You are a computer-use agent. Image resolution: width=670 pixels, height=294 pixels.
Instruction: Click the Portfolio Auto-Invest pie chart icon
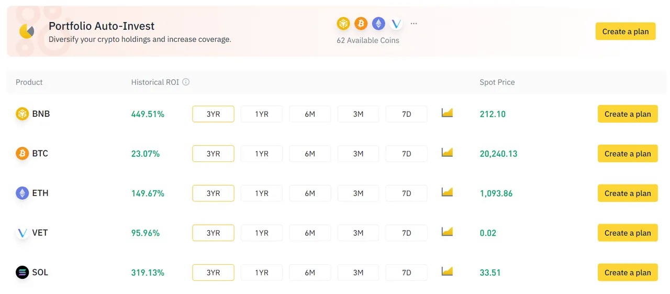27,31
